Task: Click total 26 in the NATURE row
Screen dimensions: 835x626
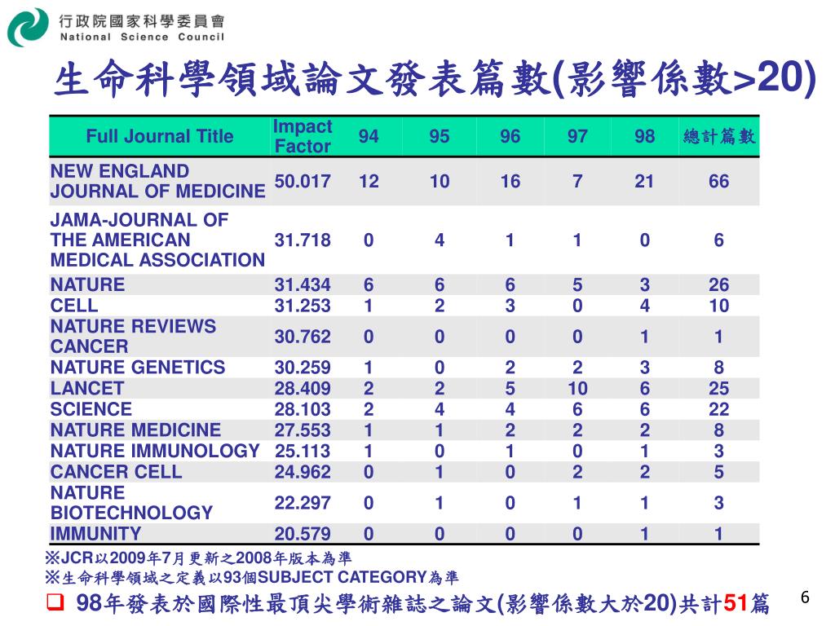Action: coord(719,284)
